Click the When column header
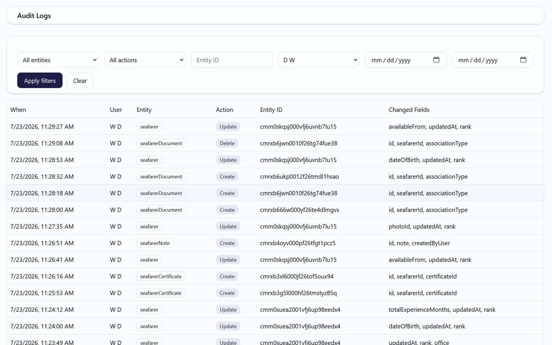This screenshot has width=552, height=345. [18, 110]
